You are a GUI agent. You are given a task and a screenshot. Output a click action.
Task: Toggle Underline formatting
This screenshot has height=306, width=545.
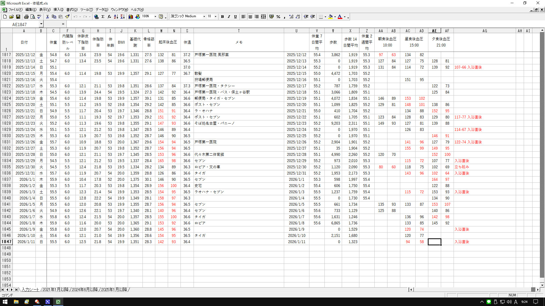pos(235,17)
